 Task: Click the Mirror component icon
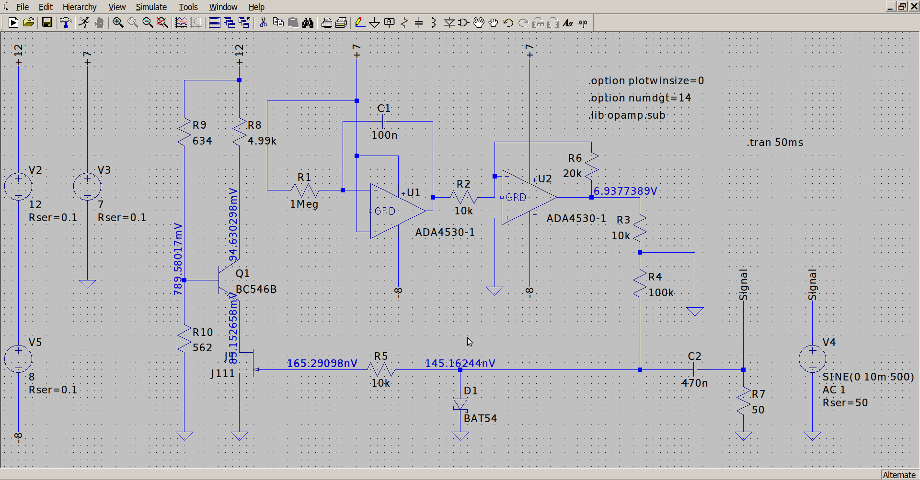click(x=553, y=22)
